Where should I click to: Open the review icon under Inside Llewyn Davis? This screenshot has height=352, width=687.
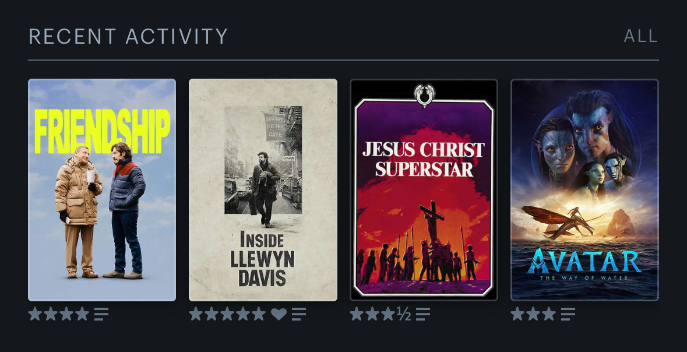(299, 314)
